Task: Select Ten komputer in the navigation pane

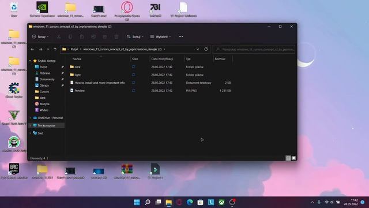Action: 44,125
